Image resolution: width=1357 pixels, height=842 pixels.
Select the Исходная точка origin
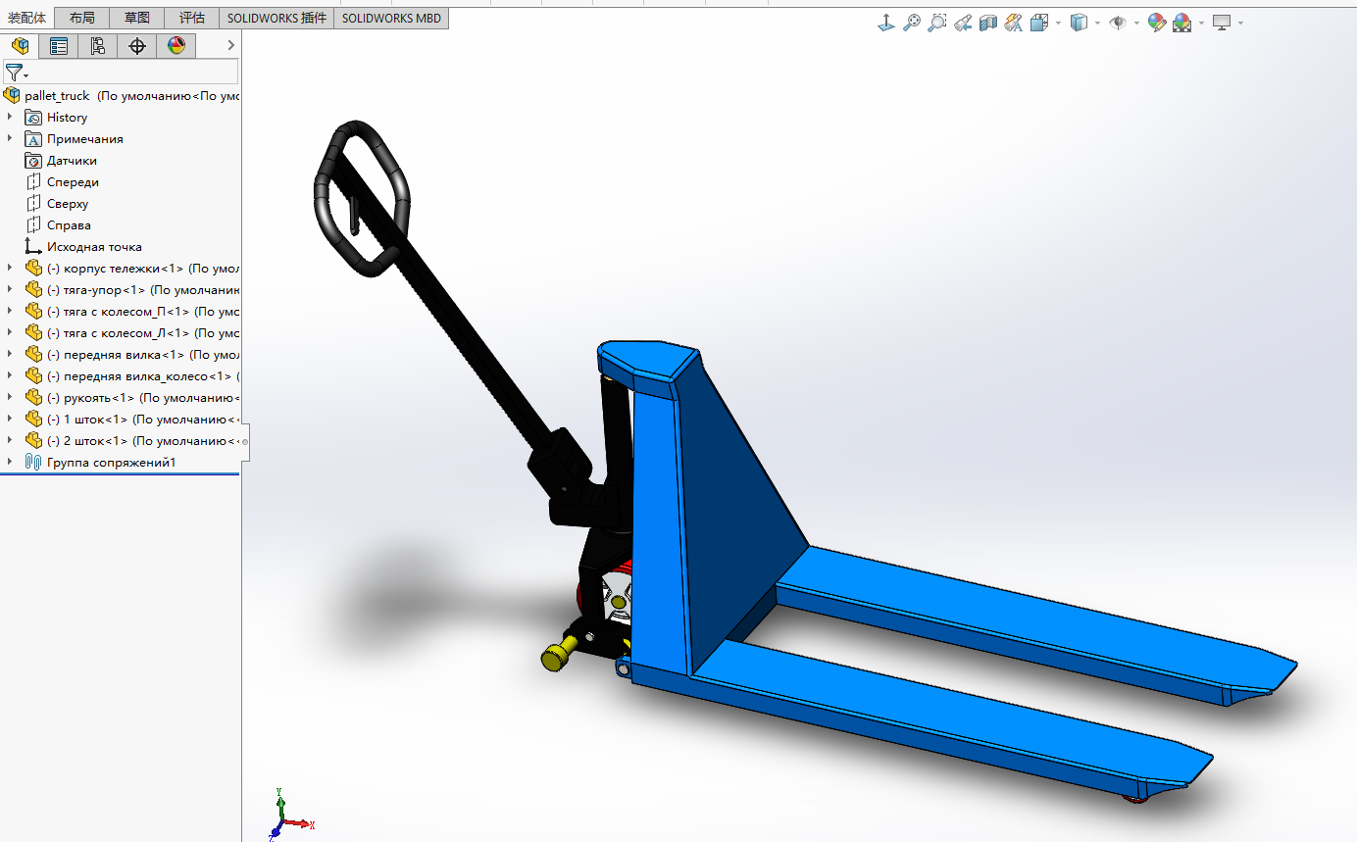pyautogui.click(x=94, y=247)
